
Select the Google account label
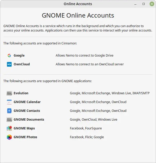19,56
